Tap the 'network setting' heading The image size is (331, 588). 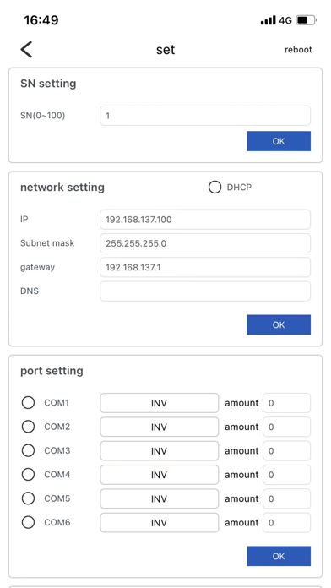[62, 187]
